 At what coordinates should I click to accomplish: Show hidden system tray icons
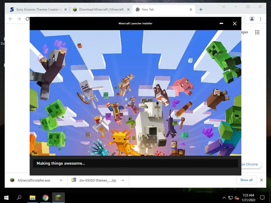click(x=224, y=198)
